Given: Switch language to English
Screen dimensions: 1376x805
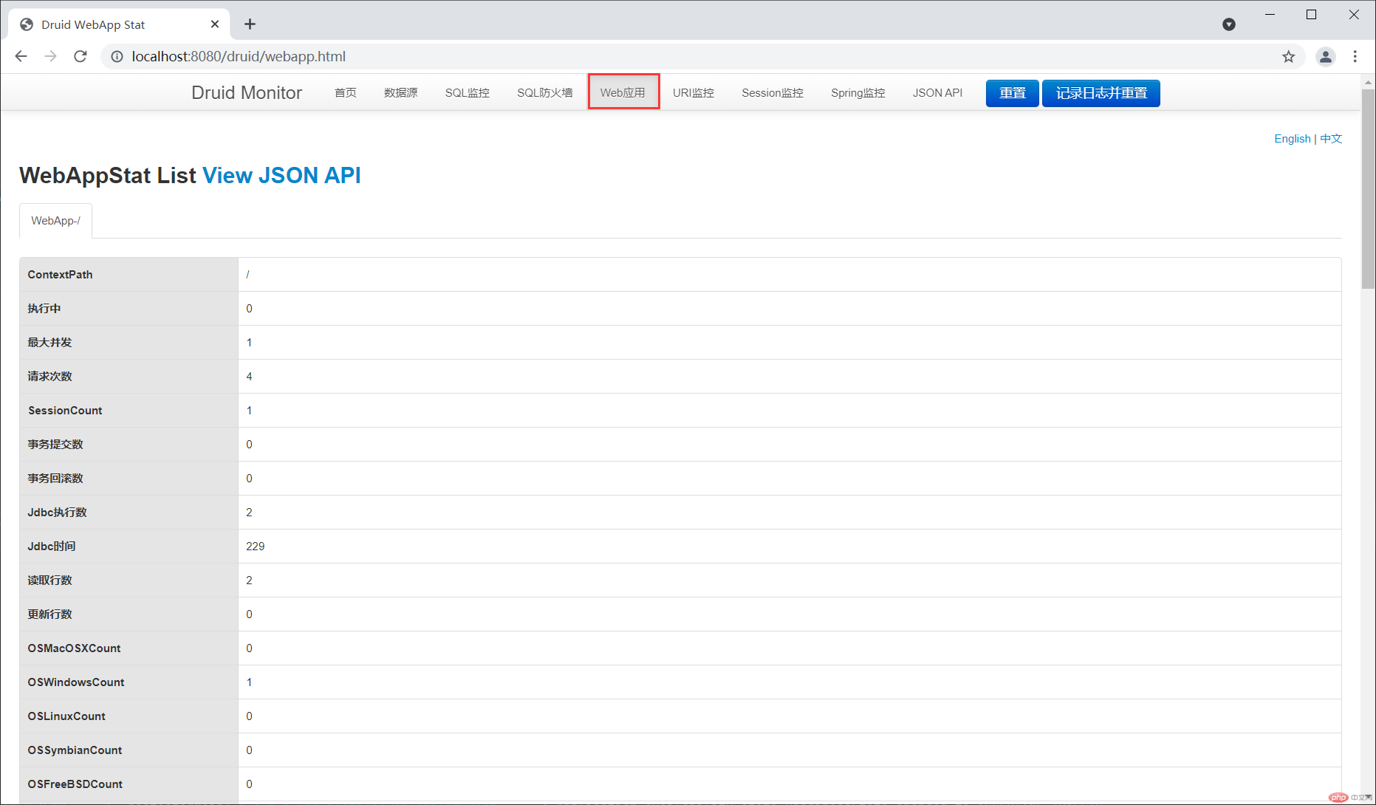Looking at the screenshot, I should [1292, 139].
